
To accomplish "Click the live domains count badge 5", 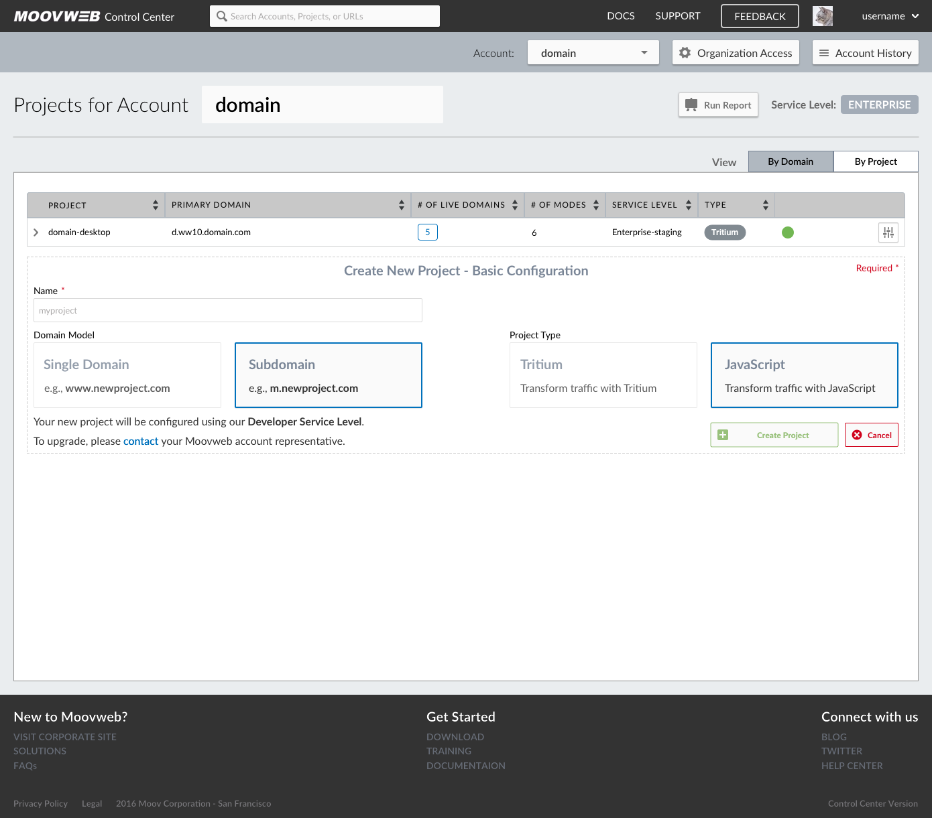I will [x=428, y=232].
